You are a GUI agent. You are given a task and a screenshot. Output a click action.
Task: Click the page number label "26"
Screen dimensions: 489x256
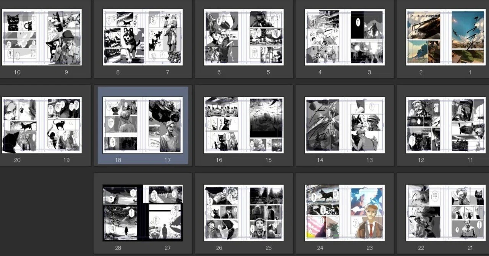pyautogui.click(x=219, y=248)
